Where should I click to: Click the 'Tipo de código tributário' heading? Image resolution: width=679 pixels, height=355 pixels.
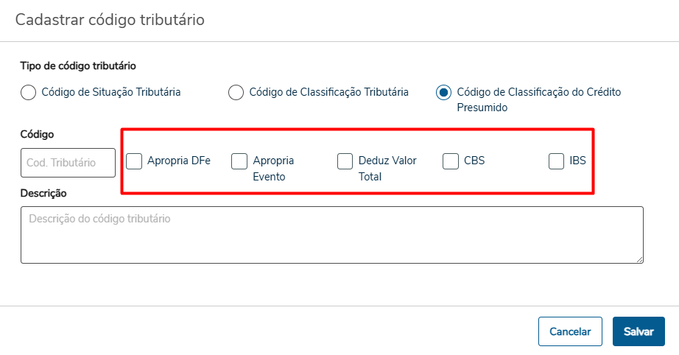77,66
